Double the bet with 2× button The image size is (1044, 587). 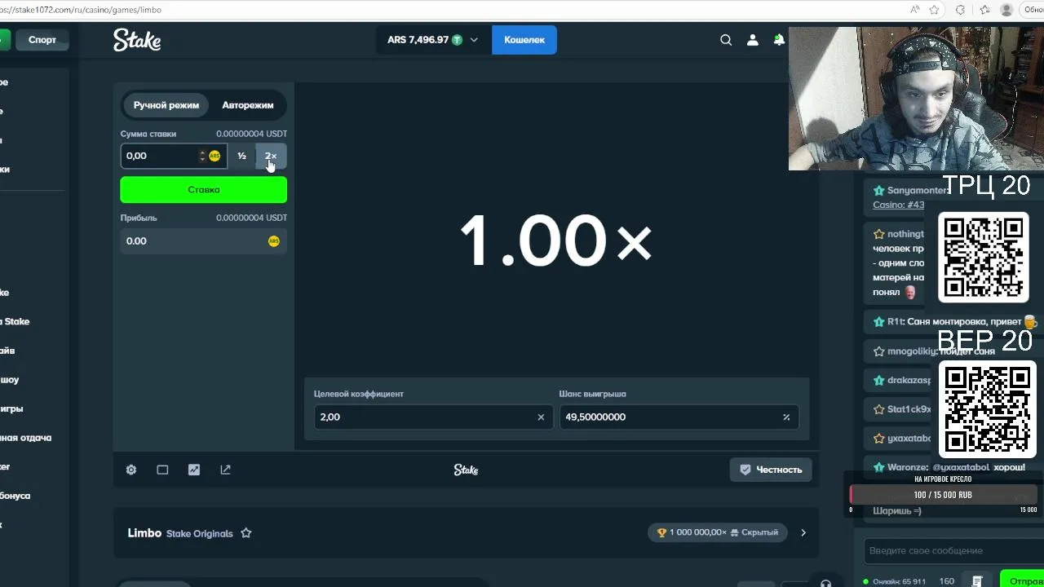(271, 156)
